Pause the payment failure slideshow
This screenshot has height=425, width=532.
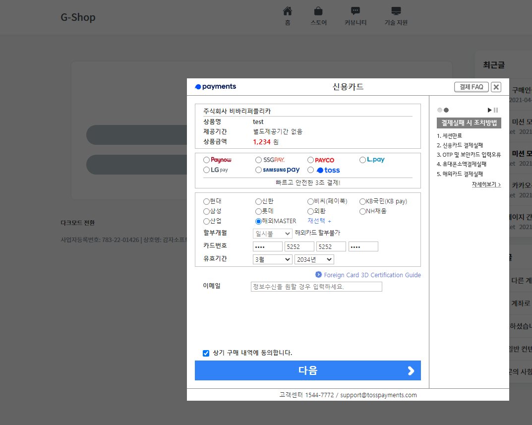[x=496, y=110]
